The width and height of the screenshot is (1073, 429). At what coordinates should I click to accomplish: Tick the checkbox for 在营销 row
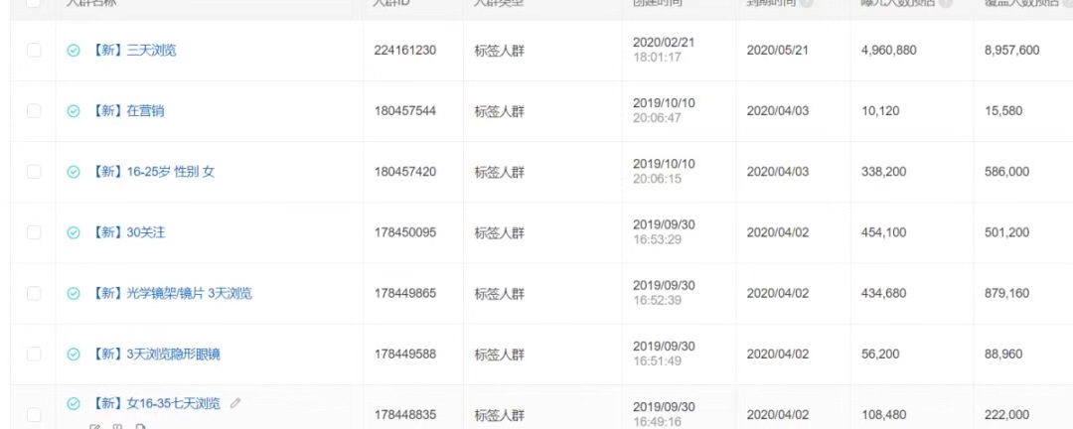(34, 111)
